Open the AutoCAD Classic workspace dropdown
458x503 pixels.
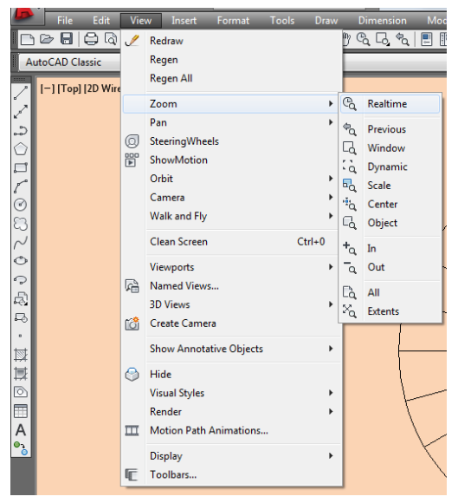[x=69, y=62]
